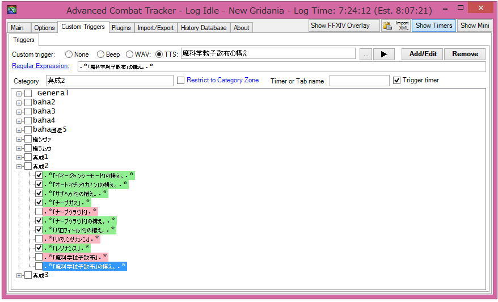This screenshot has width=498, height=302.
Task: Check the リペリングカノン trigger checkbox
Action: (39, 239)
